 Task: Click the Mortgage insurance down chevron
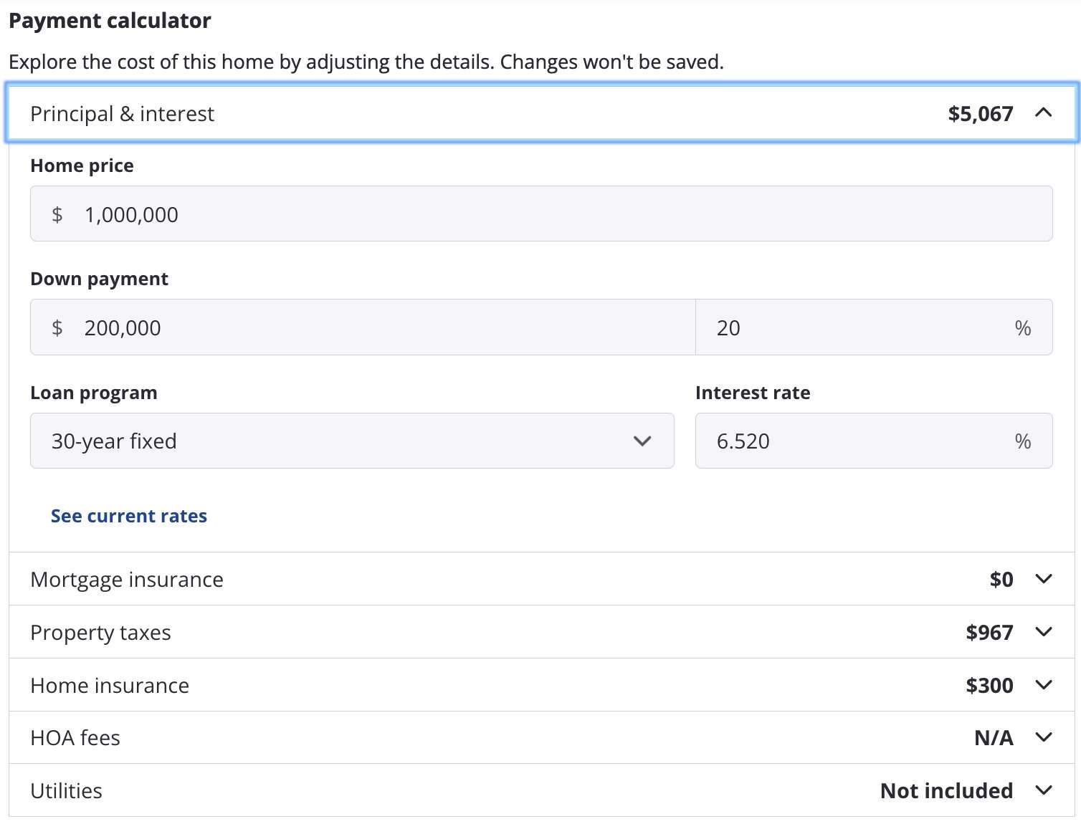pos(1044,579)
